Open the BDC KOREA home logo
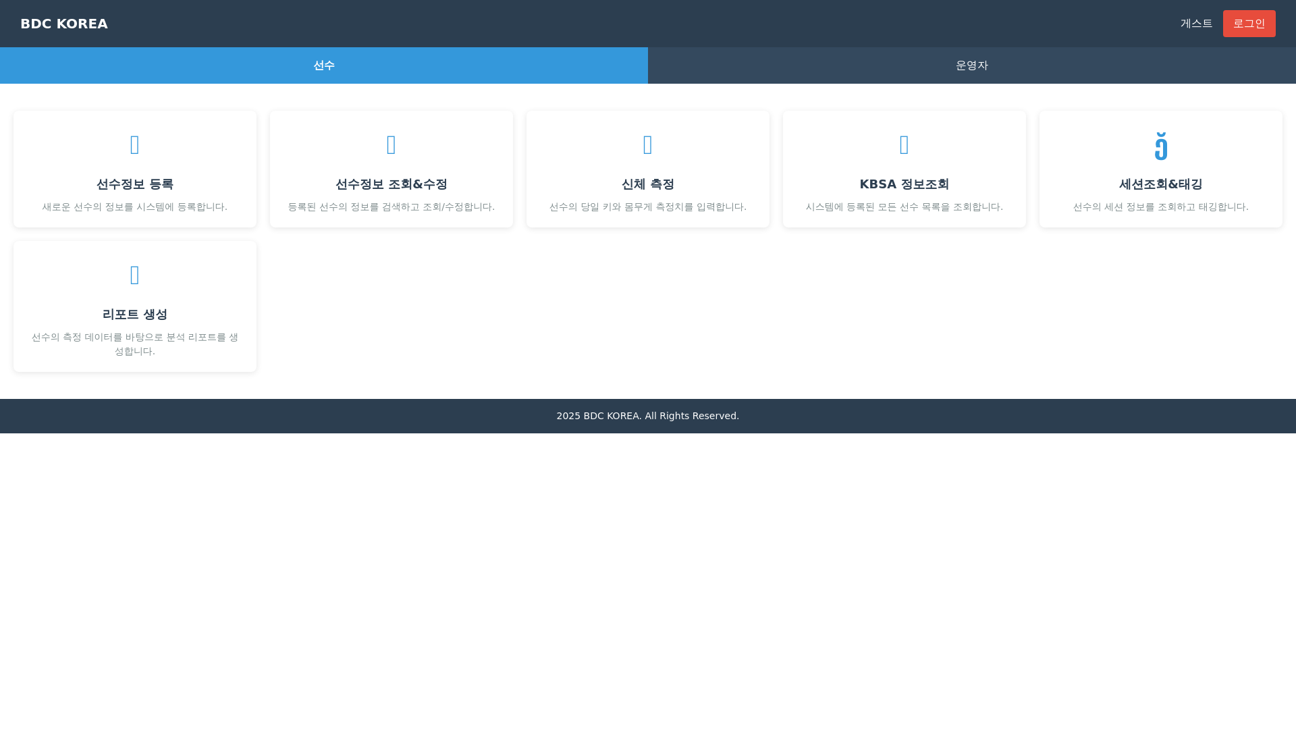The height and width of the screenshot is (729, 1296). [64, 24]
